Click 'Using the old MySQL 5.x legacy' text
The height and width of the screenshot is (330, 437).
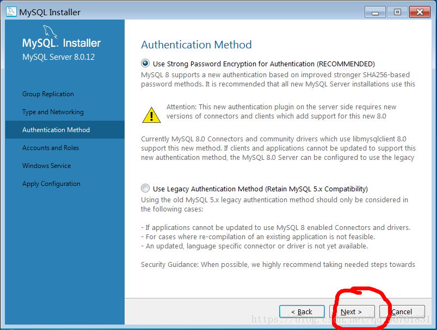(274, 204)
